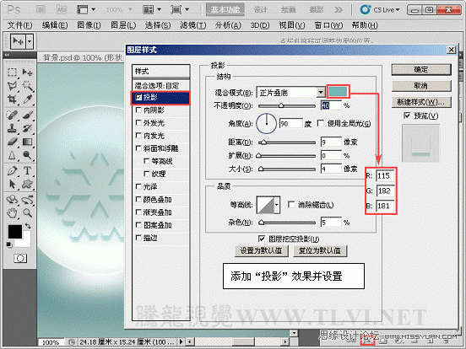This screenshot has width=466, height=349.
Task: Toggle the 预览 checkbox
Action: [x=407, y=115]
